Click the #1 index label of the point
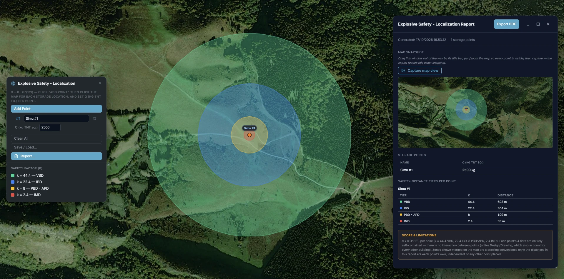This screenshot has width=564, height=279. tap(18, 118)
